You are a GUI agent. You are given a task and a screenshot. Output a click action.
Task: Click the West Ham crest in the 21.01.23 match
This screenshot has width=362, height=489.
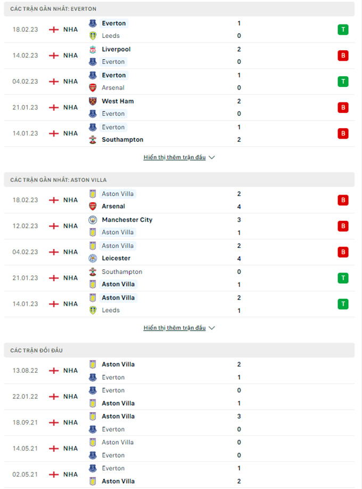[93, 101]
